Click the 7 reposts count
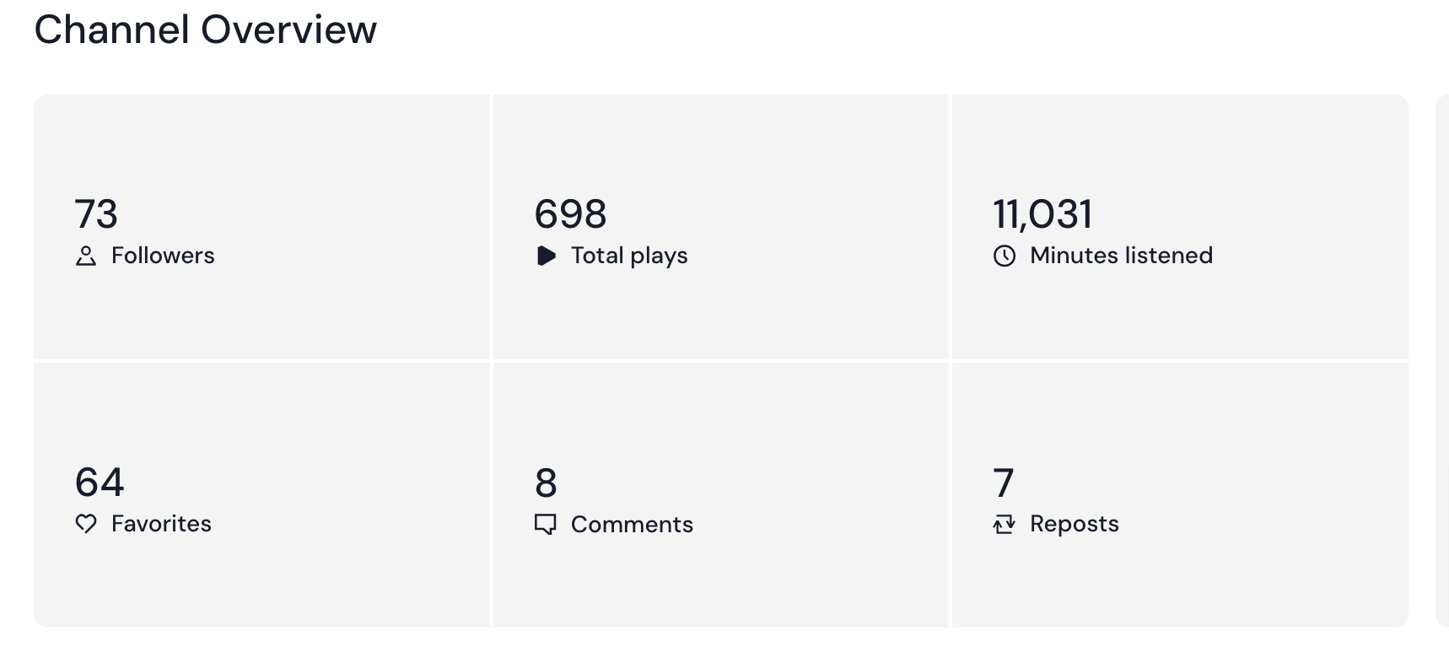 1003,483
